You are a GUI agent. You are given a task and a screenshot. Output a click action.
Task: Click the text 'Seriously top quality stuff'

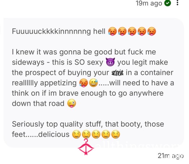click(x=57, y=124)
